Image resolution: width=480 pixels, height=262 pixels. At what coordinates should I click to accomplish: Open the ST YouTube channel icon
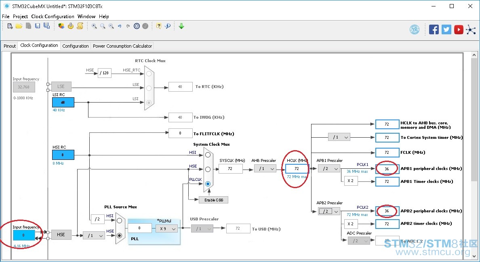pyautogui.click(x=459, y=29)
